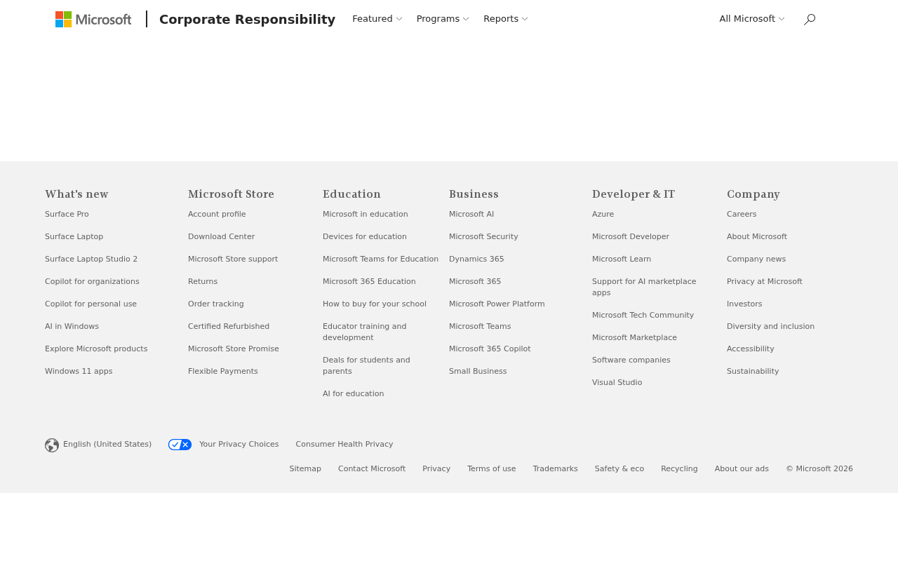Open the Accessibility link

pyautogui.click(x=751, y=349)
